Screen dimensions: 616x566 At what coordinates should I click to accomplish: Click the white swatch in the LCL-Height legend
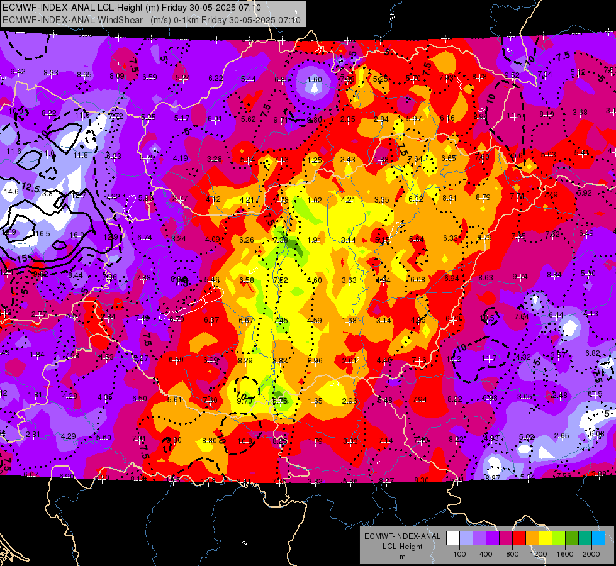(x=453, y=538)
